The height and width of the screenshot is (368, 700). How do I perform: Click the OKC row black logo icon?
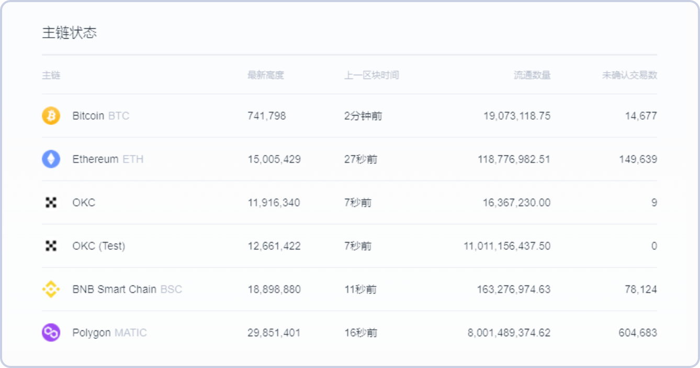(x=51, y=202)
